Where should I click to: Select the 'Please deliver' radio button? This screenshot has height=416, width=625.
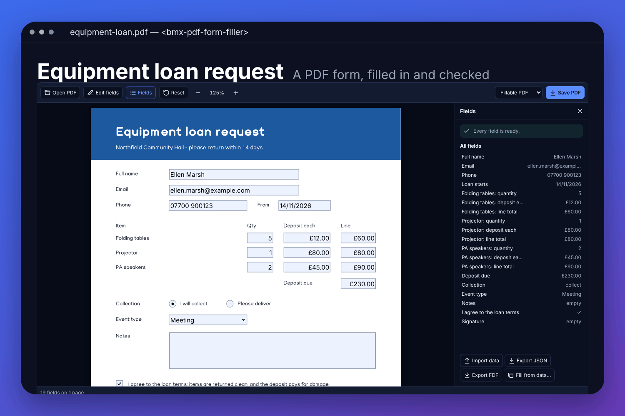(x=230, y=304)
